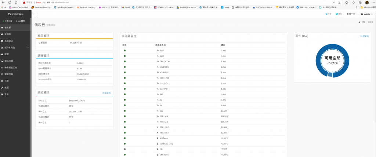Click 詳細資訊 link in 事件 panel

pyautogui.click(x=364, y=36)
